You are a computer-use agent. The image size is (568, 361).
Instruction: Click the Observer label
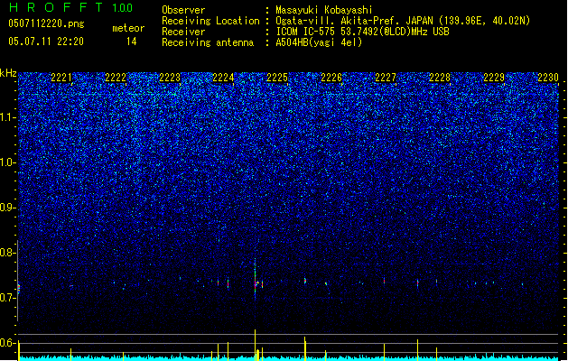183,10
